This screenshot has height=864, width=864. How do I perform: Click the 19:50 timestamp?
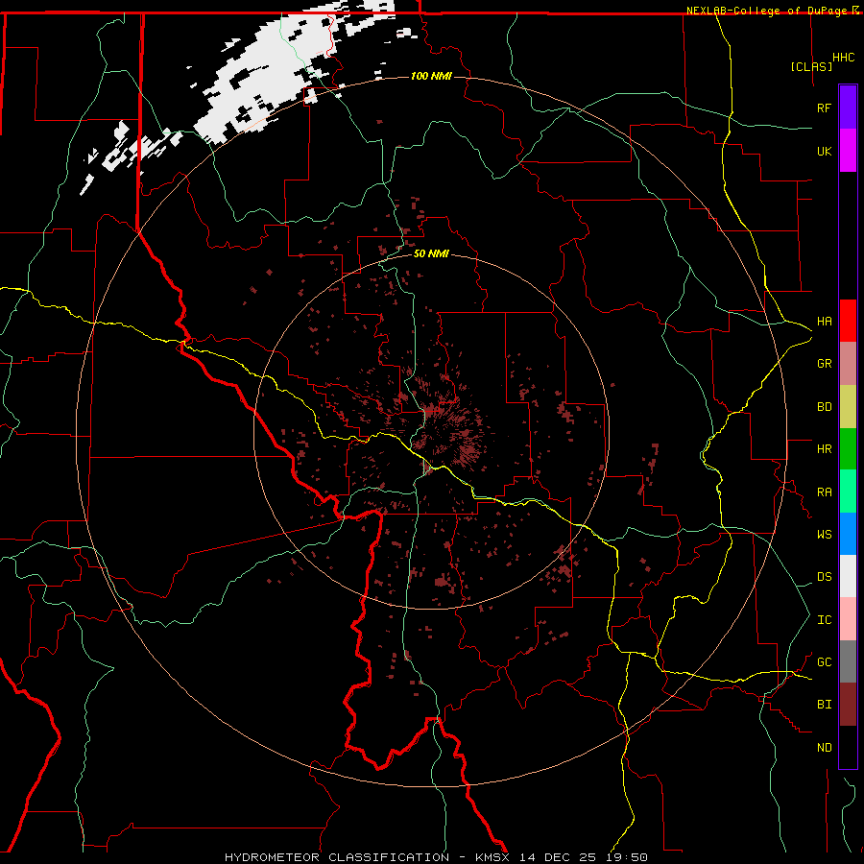coord(625,857)
